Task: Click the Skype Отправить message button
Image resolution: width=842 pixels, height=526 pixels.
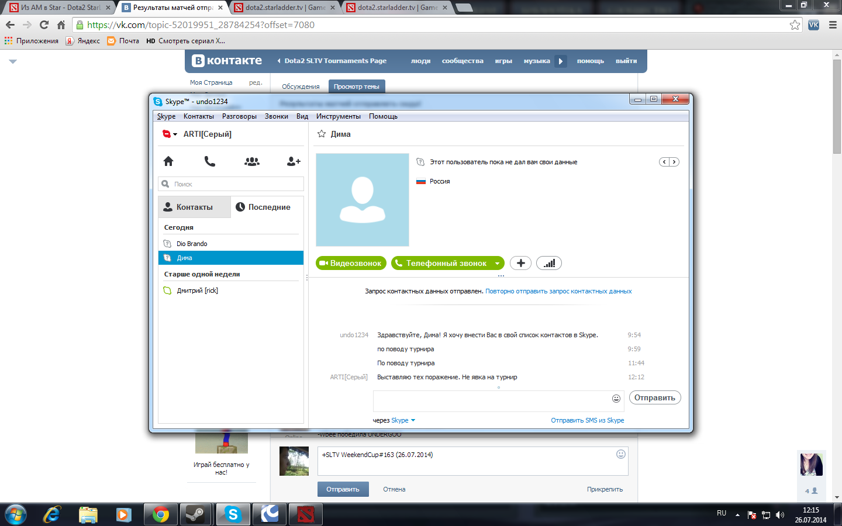Action: pyautogui.click(x=655, y=398)
